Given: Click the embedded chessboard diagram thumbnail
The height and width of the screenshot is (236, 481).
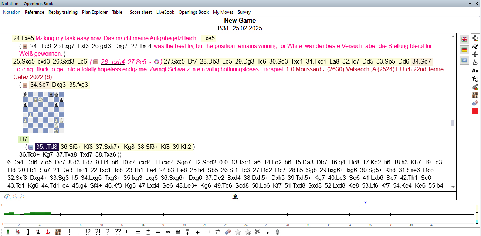Looking at the screenshot, I should tap(43, 112).
